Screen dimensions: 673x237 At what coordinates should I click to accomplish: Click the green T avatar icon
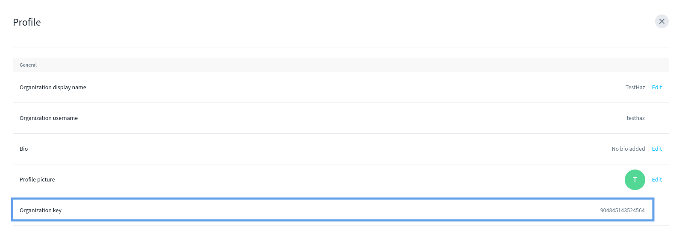(x=635, y=180)
